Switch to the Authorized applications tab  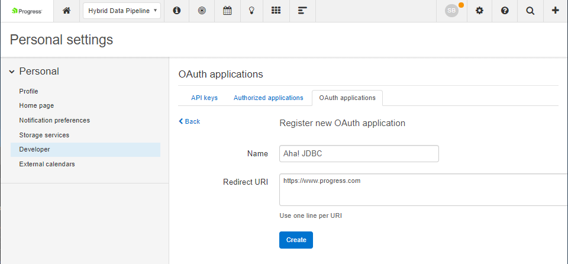pos(268,98)
